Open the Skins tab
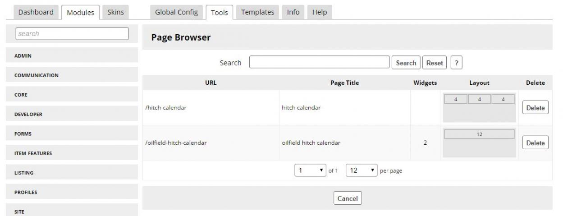577x216 pixels. 115,12
